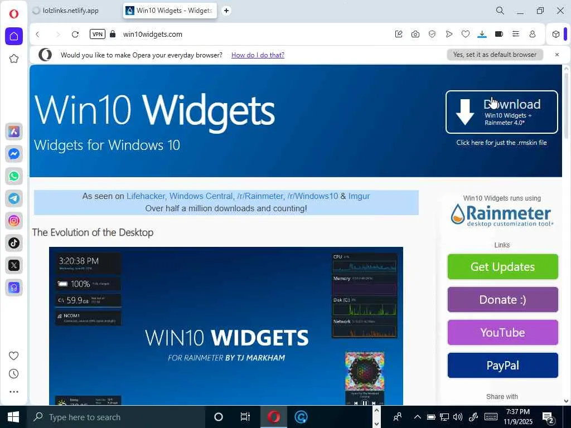This screenshot has width=571, height=428.
Task: Click the PayPal button
Action: [502, 366]
